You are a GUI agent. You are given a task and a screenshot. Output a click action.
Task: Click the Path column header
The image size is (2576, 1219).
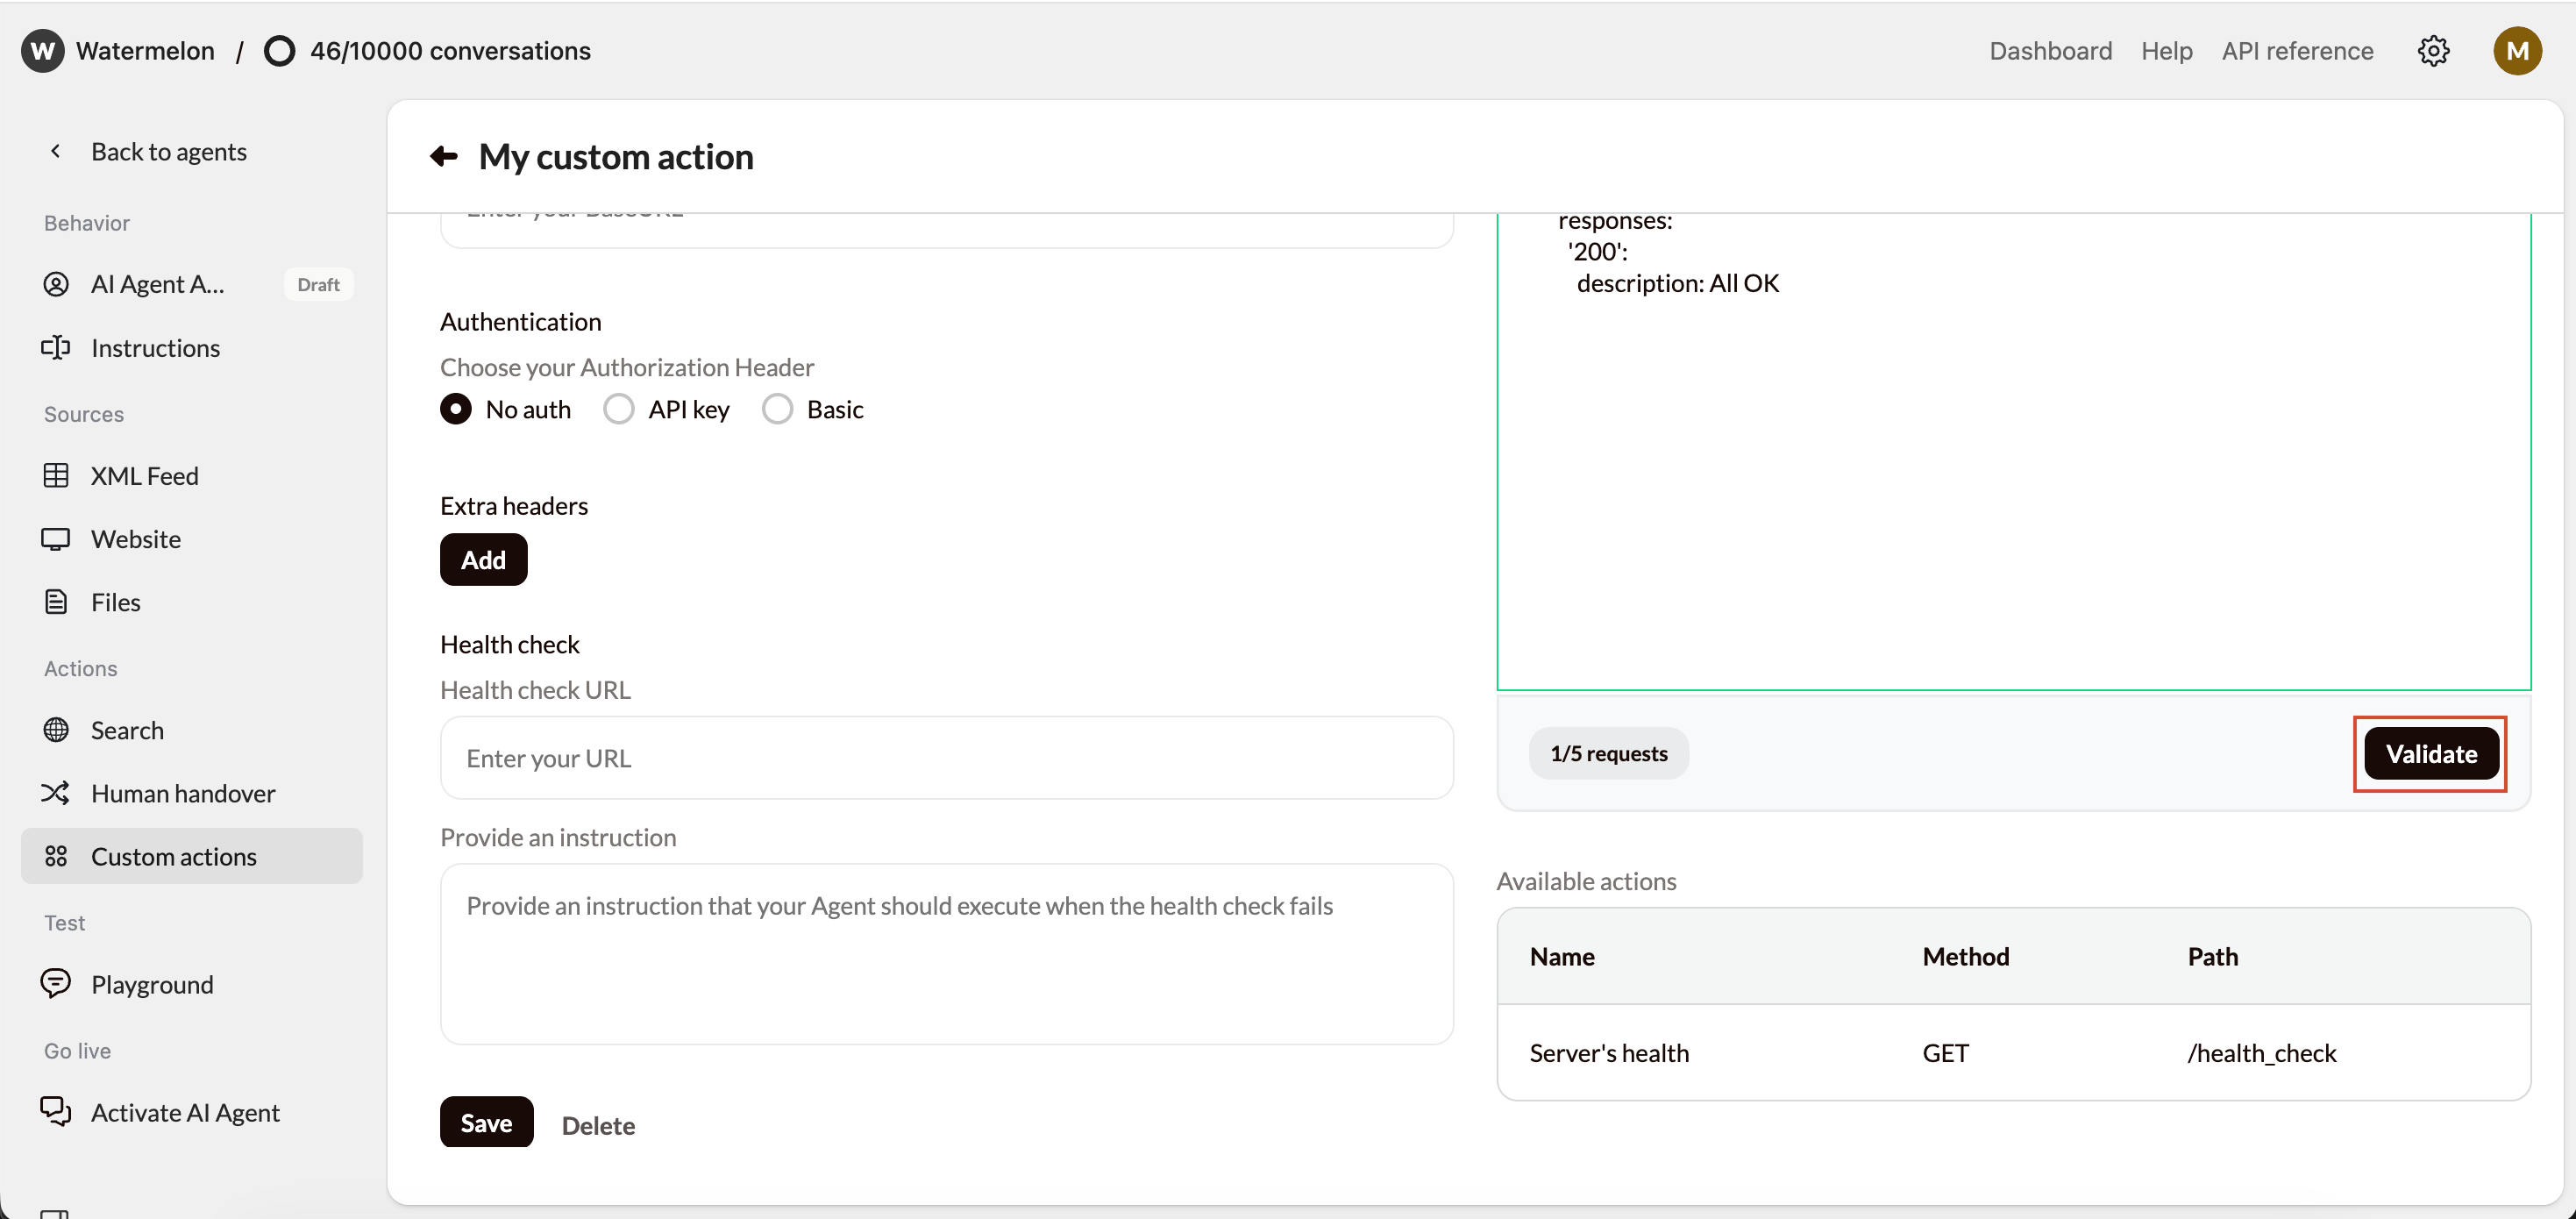tap(2212, 957)
